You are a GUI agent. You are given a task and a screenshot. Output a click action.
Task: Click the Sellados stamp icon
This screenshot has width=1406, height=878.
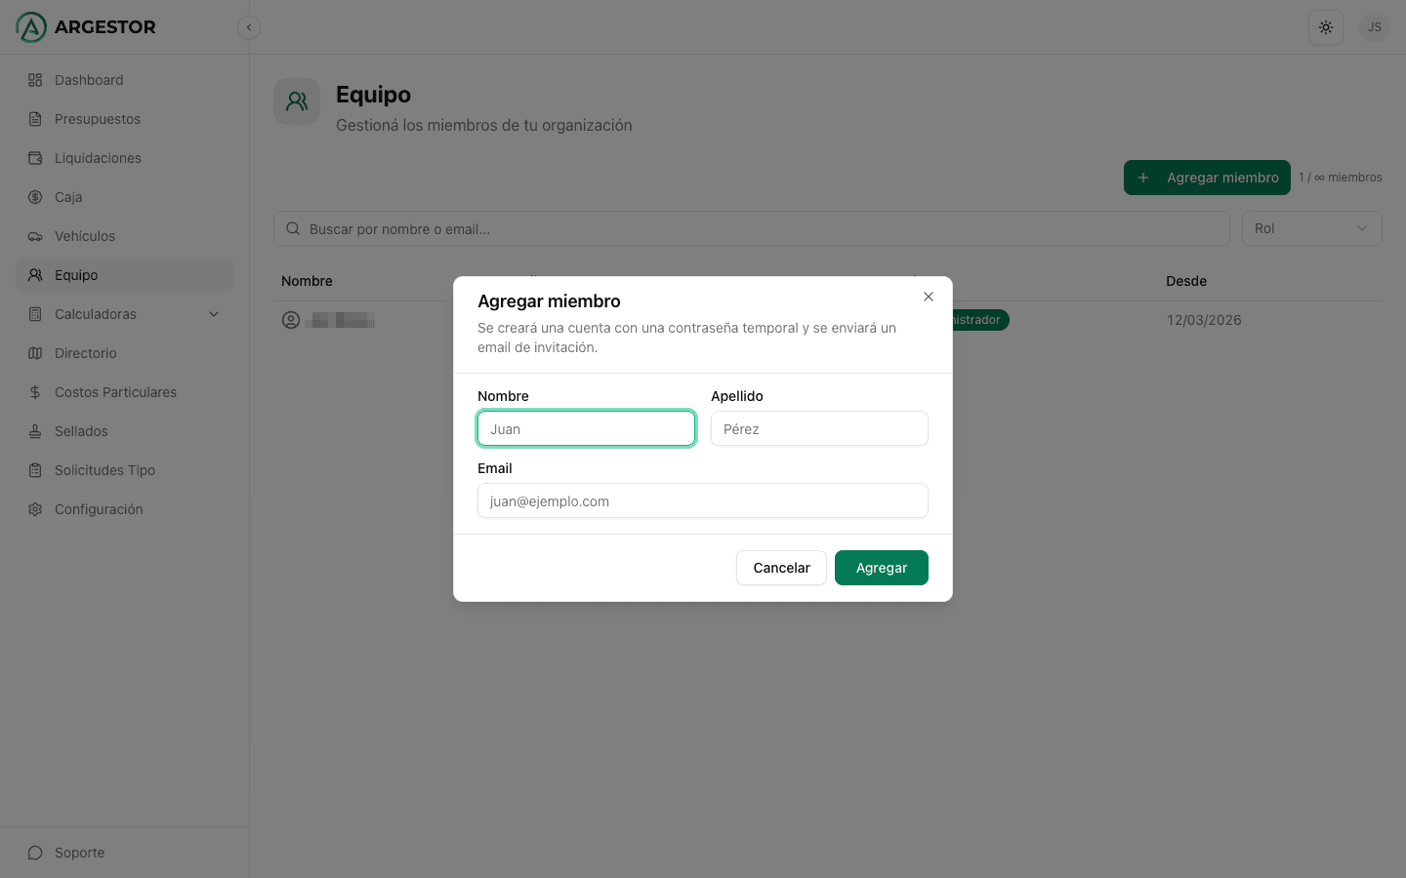pos(35,431)
